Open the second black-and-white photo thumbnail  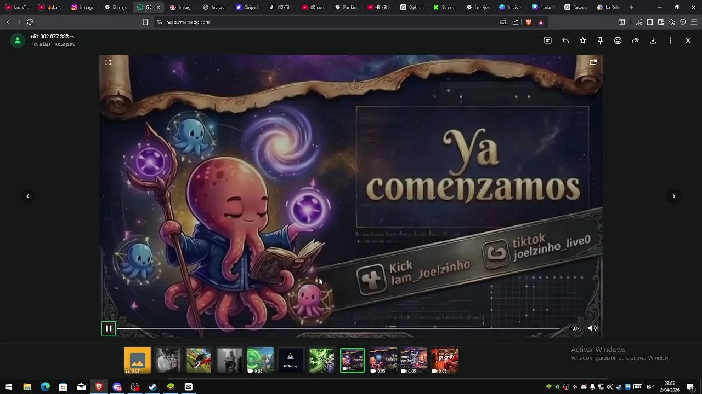tap(168, 361)
